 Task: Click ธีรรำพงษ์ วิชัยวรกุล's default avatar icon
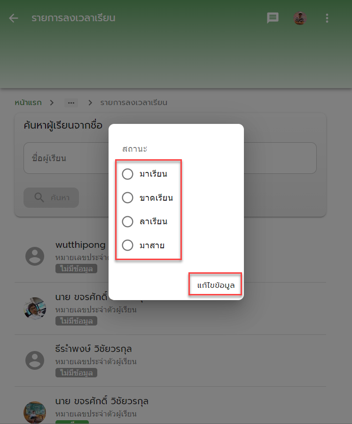(x=35, y=360)
